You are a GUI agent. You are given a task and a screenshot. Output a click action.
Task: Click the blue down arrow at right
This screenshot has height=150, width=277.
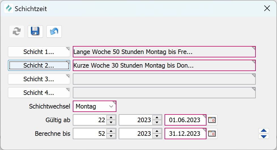tap(264, 136)
